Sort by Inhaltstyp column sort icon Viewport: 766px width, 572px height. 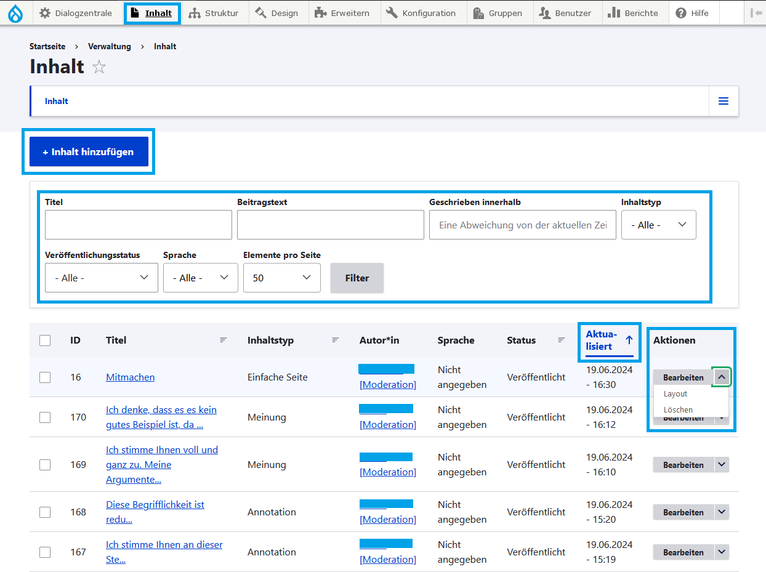point(336,340)
